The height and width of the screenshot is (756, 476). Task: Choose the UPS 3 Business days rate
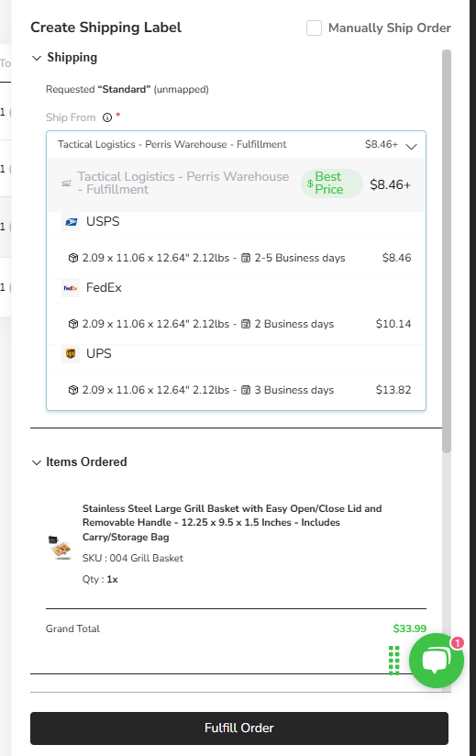click(236, 390)
